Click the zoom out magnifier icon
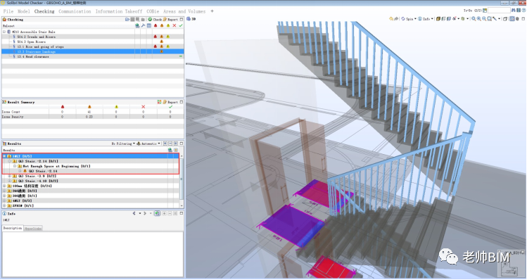 [484, 19]
